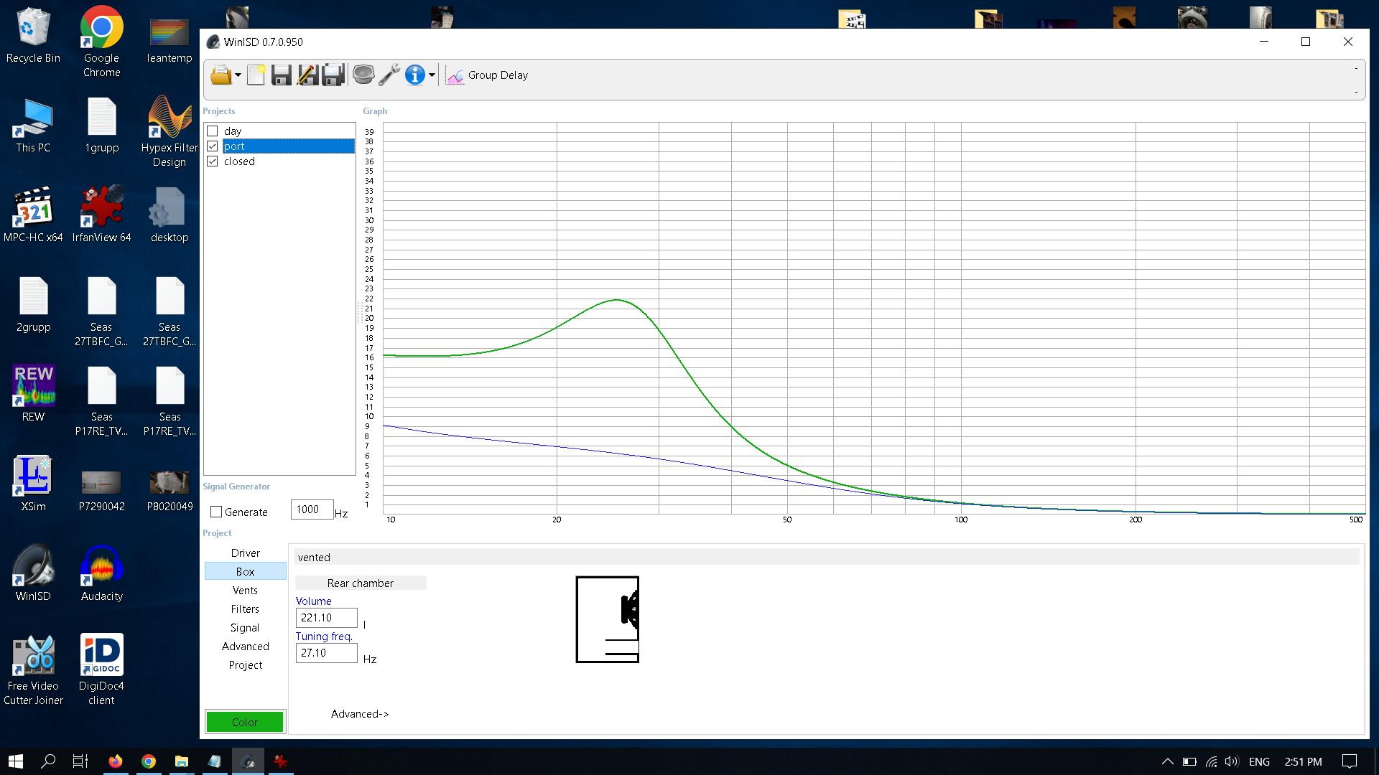Enable the day project checkbox
The height and width of the screenshot is (775, 1379).
point(213,131)
